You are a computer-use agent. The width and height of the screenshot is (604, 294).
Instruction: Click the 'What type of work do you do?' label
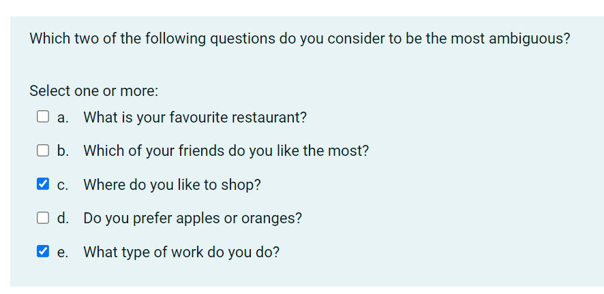pyautogui.click(x=181, y=252)
